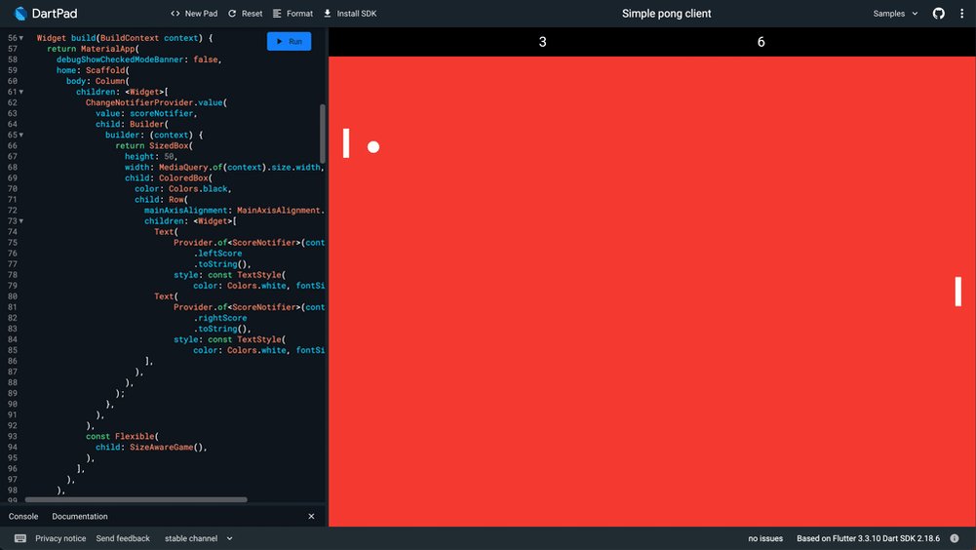Image resolution: width=976 pixels, height=550 pixels.
Task: Switch to the Documentation tab
Action: click(x=80, y=517)
